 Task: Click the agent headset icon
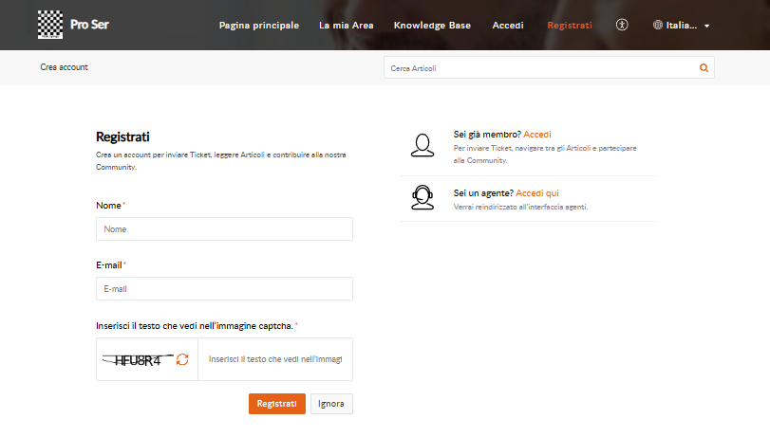423,196
